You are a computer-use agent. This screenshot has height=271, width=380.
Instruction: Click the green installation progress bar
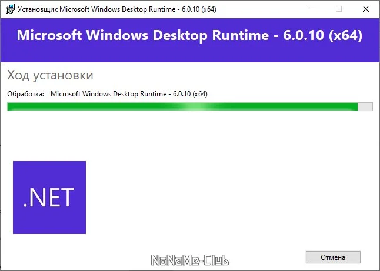pyautogui.click(x=190, y=106)
